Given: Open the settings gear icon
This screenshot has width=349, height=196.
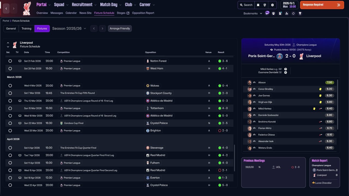Looking at the screenshot, I should tap(272, 5).
